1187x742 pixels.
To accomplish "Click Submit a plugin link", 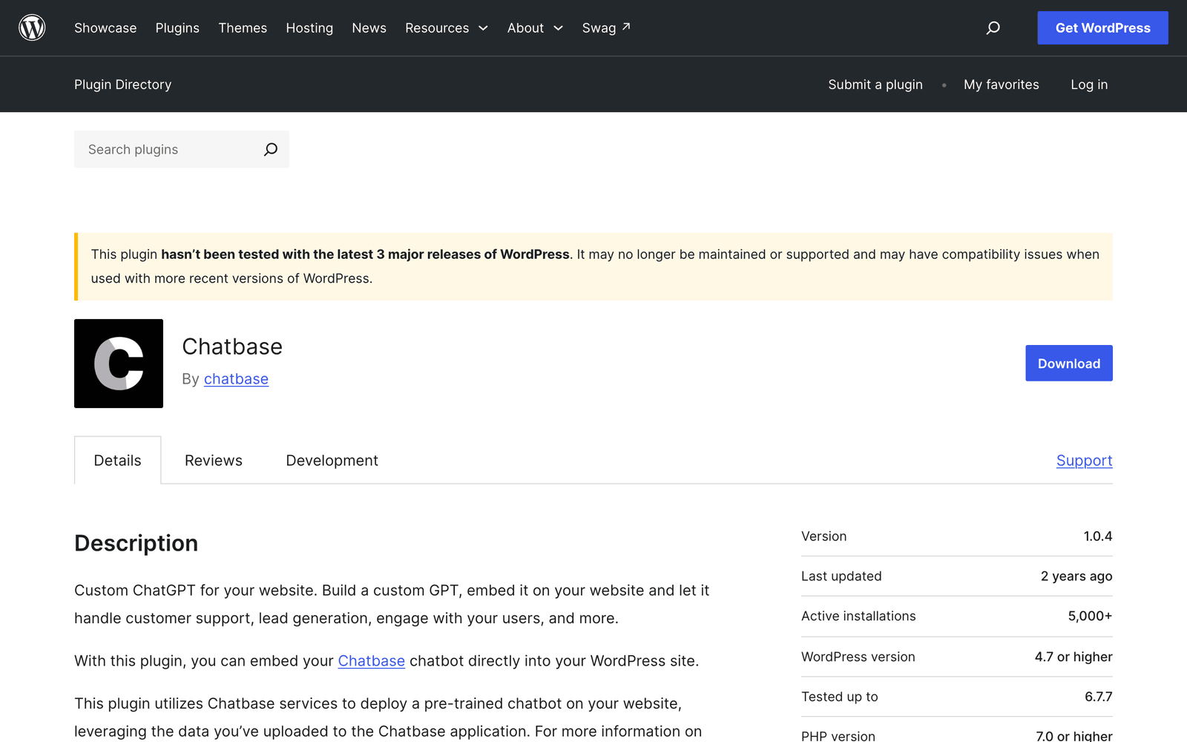I will [875, 85].
